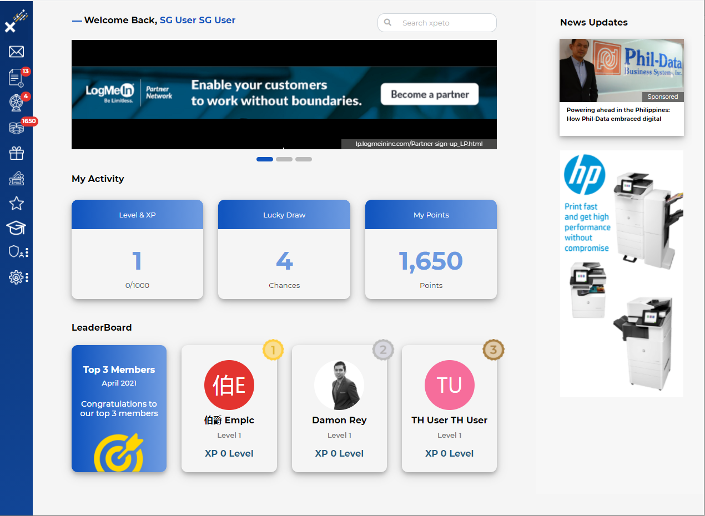Click the xpeto logo at sidebar top

16,22
